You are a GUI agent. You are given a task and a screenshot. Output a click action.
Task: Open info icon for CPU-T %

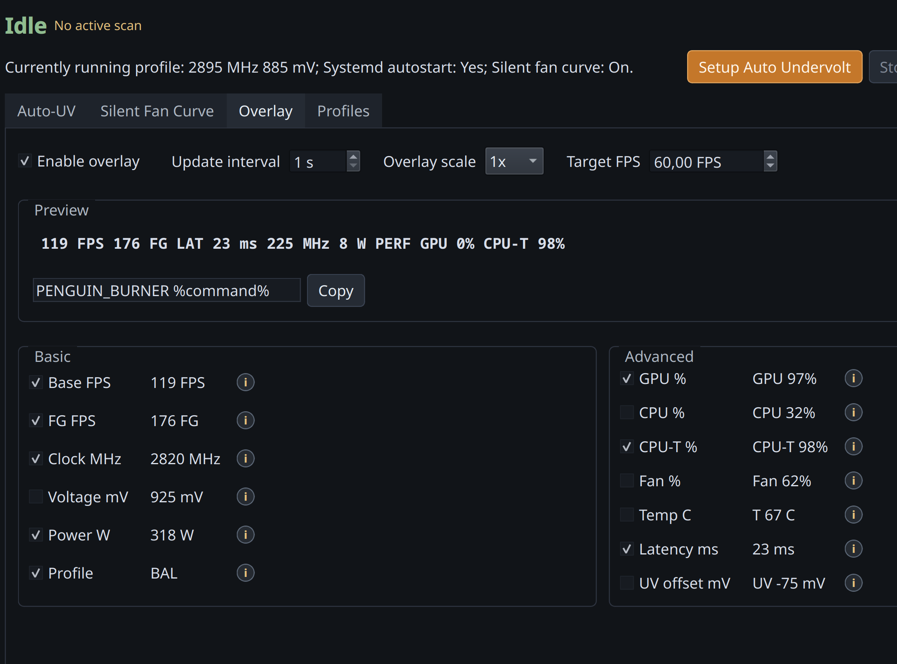tap(853, 447)
